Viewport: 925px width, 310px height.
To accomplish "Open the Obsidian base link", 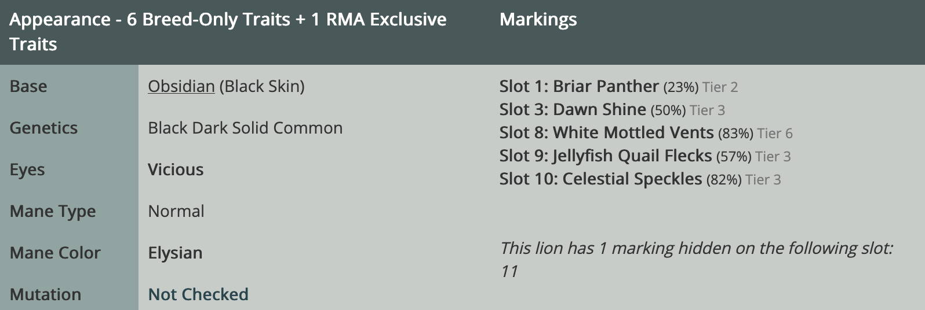I will (181, 86).
